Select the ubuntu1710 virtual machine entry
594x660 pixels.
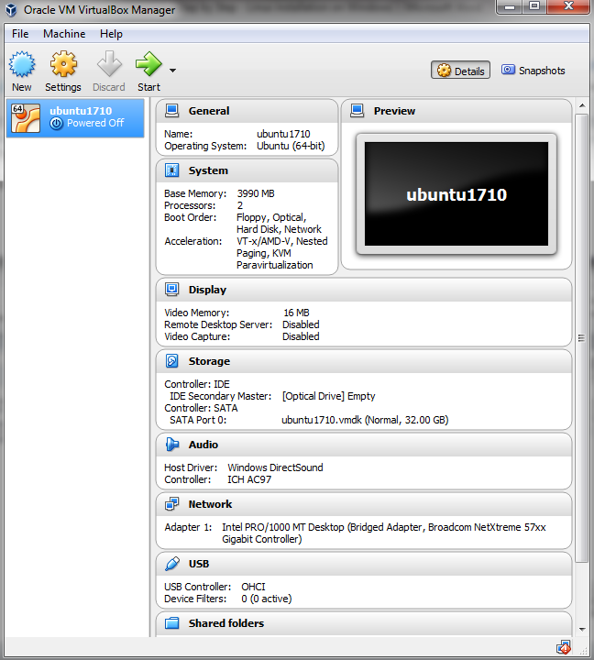75,118
